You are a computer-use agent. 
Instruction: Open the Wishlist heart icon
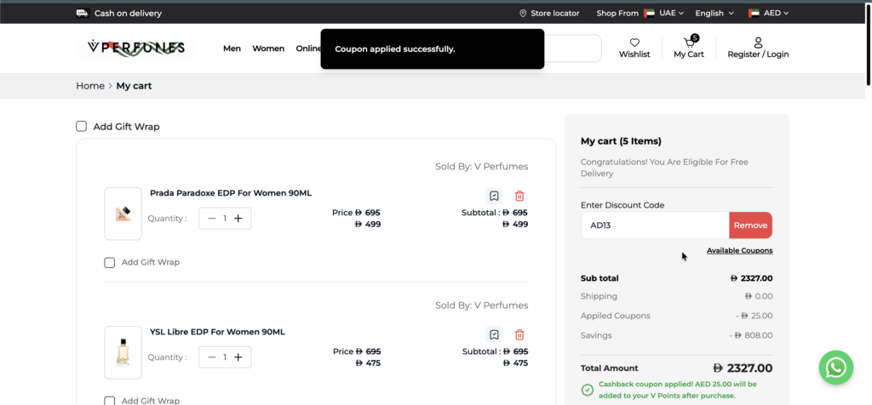point(634,43)
